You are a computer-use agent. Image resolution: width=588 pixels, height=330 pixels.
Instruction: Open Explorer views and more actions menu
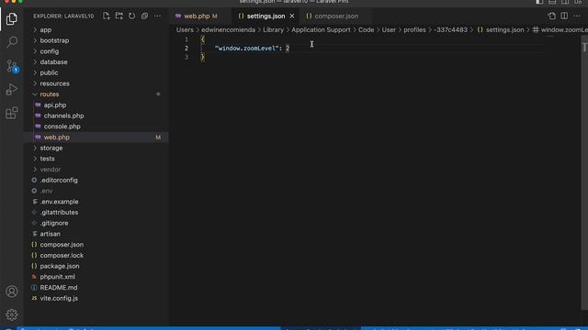pos(157,16)
